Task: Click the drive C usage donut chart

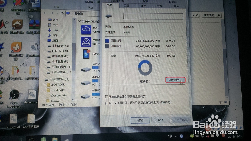Action: [x=145, y=68]
